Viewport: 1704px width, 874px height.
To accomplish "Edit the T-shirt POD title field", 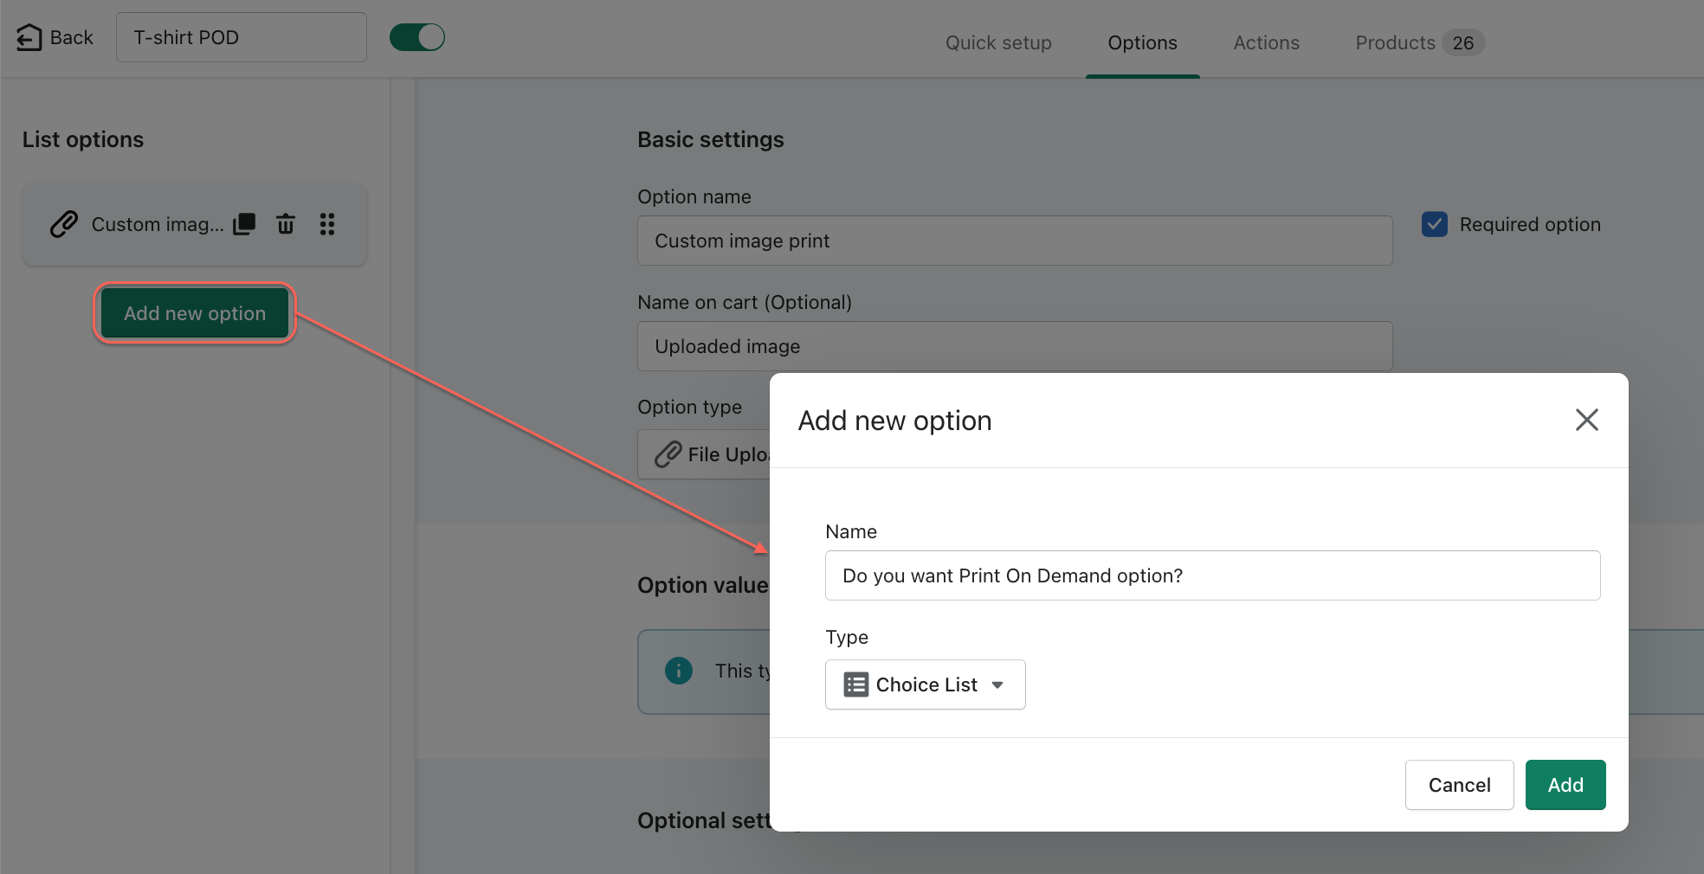I will tap(242, 37).
